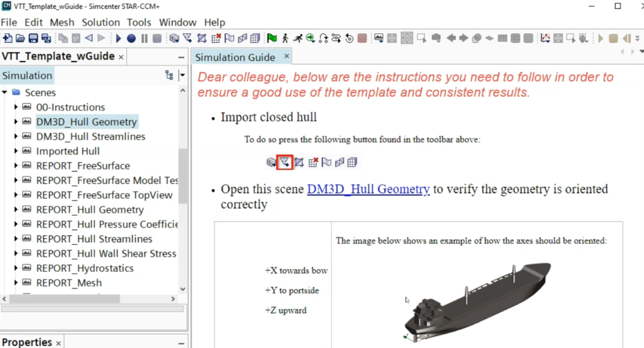Click the red-highlighted import button in the guide

click(285, 162)
